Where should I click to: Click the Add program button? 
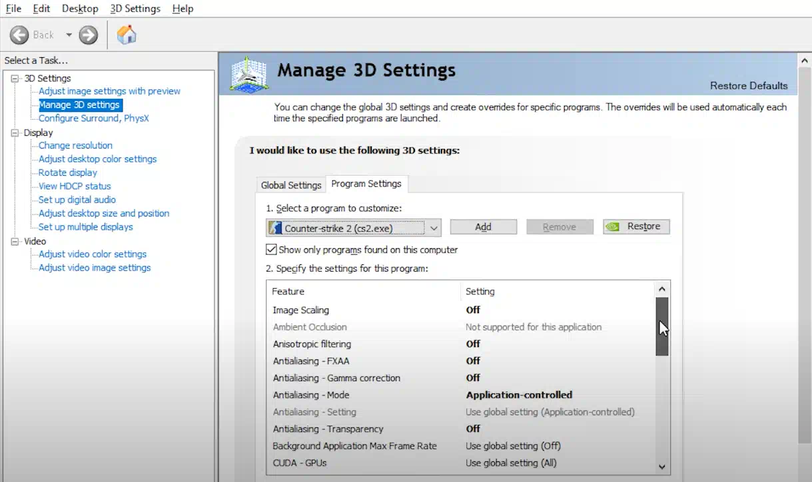(x=483, y=227)
